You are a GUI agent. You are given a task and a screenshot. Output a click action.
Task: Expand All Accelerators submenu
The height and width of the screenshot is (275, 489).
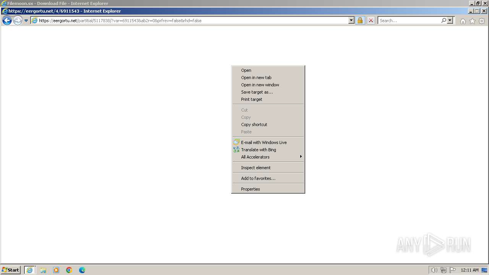point(268,157)
